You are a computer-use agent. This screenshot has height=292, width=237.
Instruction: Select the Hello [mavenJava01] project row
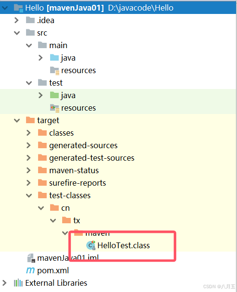coord(118,8)
